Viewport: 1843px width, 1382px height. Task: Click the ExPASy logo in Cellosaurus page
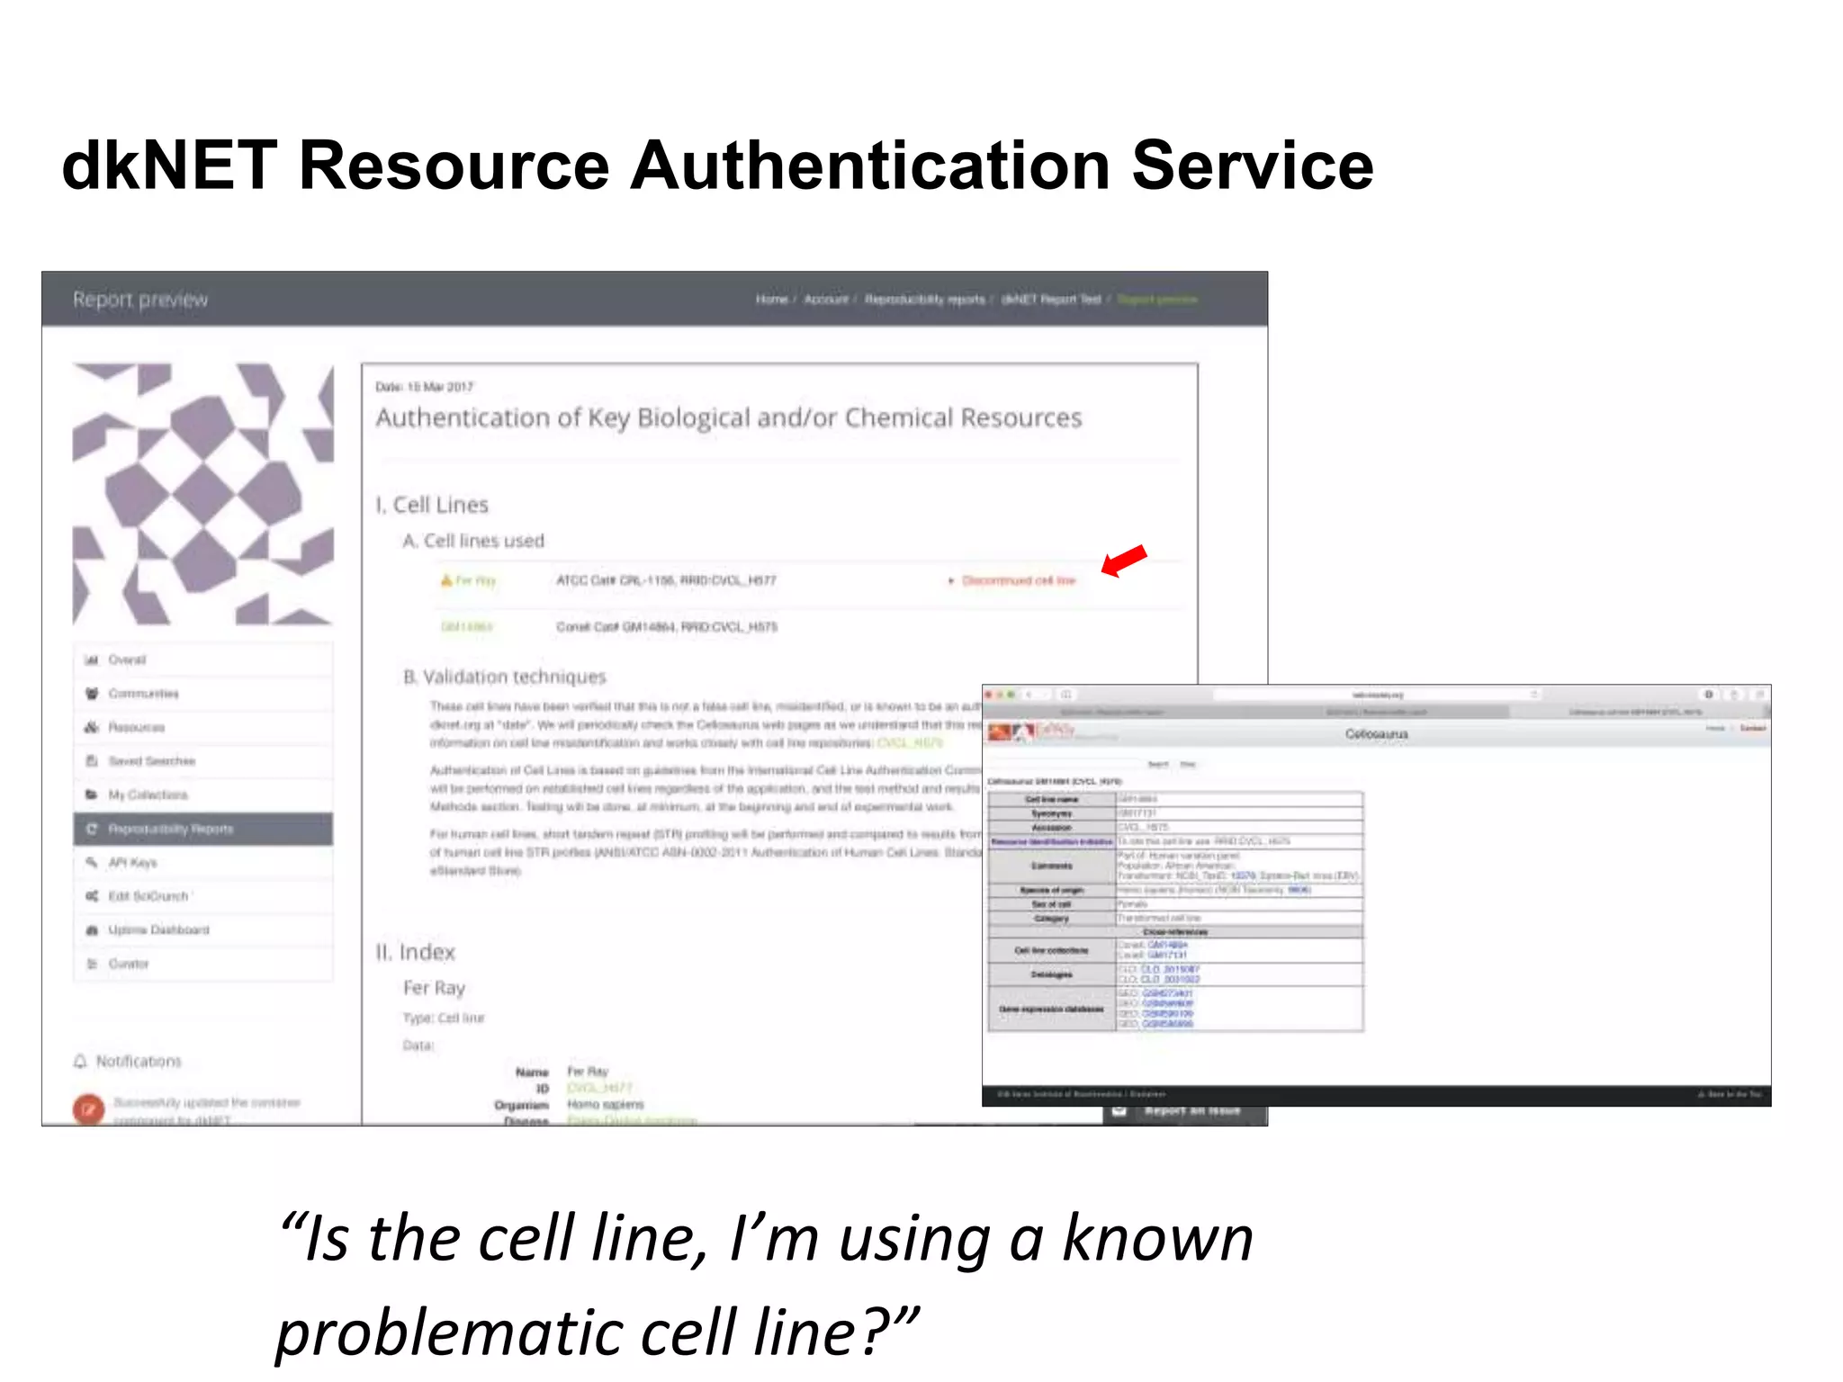tap(1031, 731)
